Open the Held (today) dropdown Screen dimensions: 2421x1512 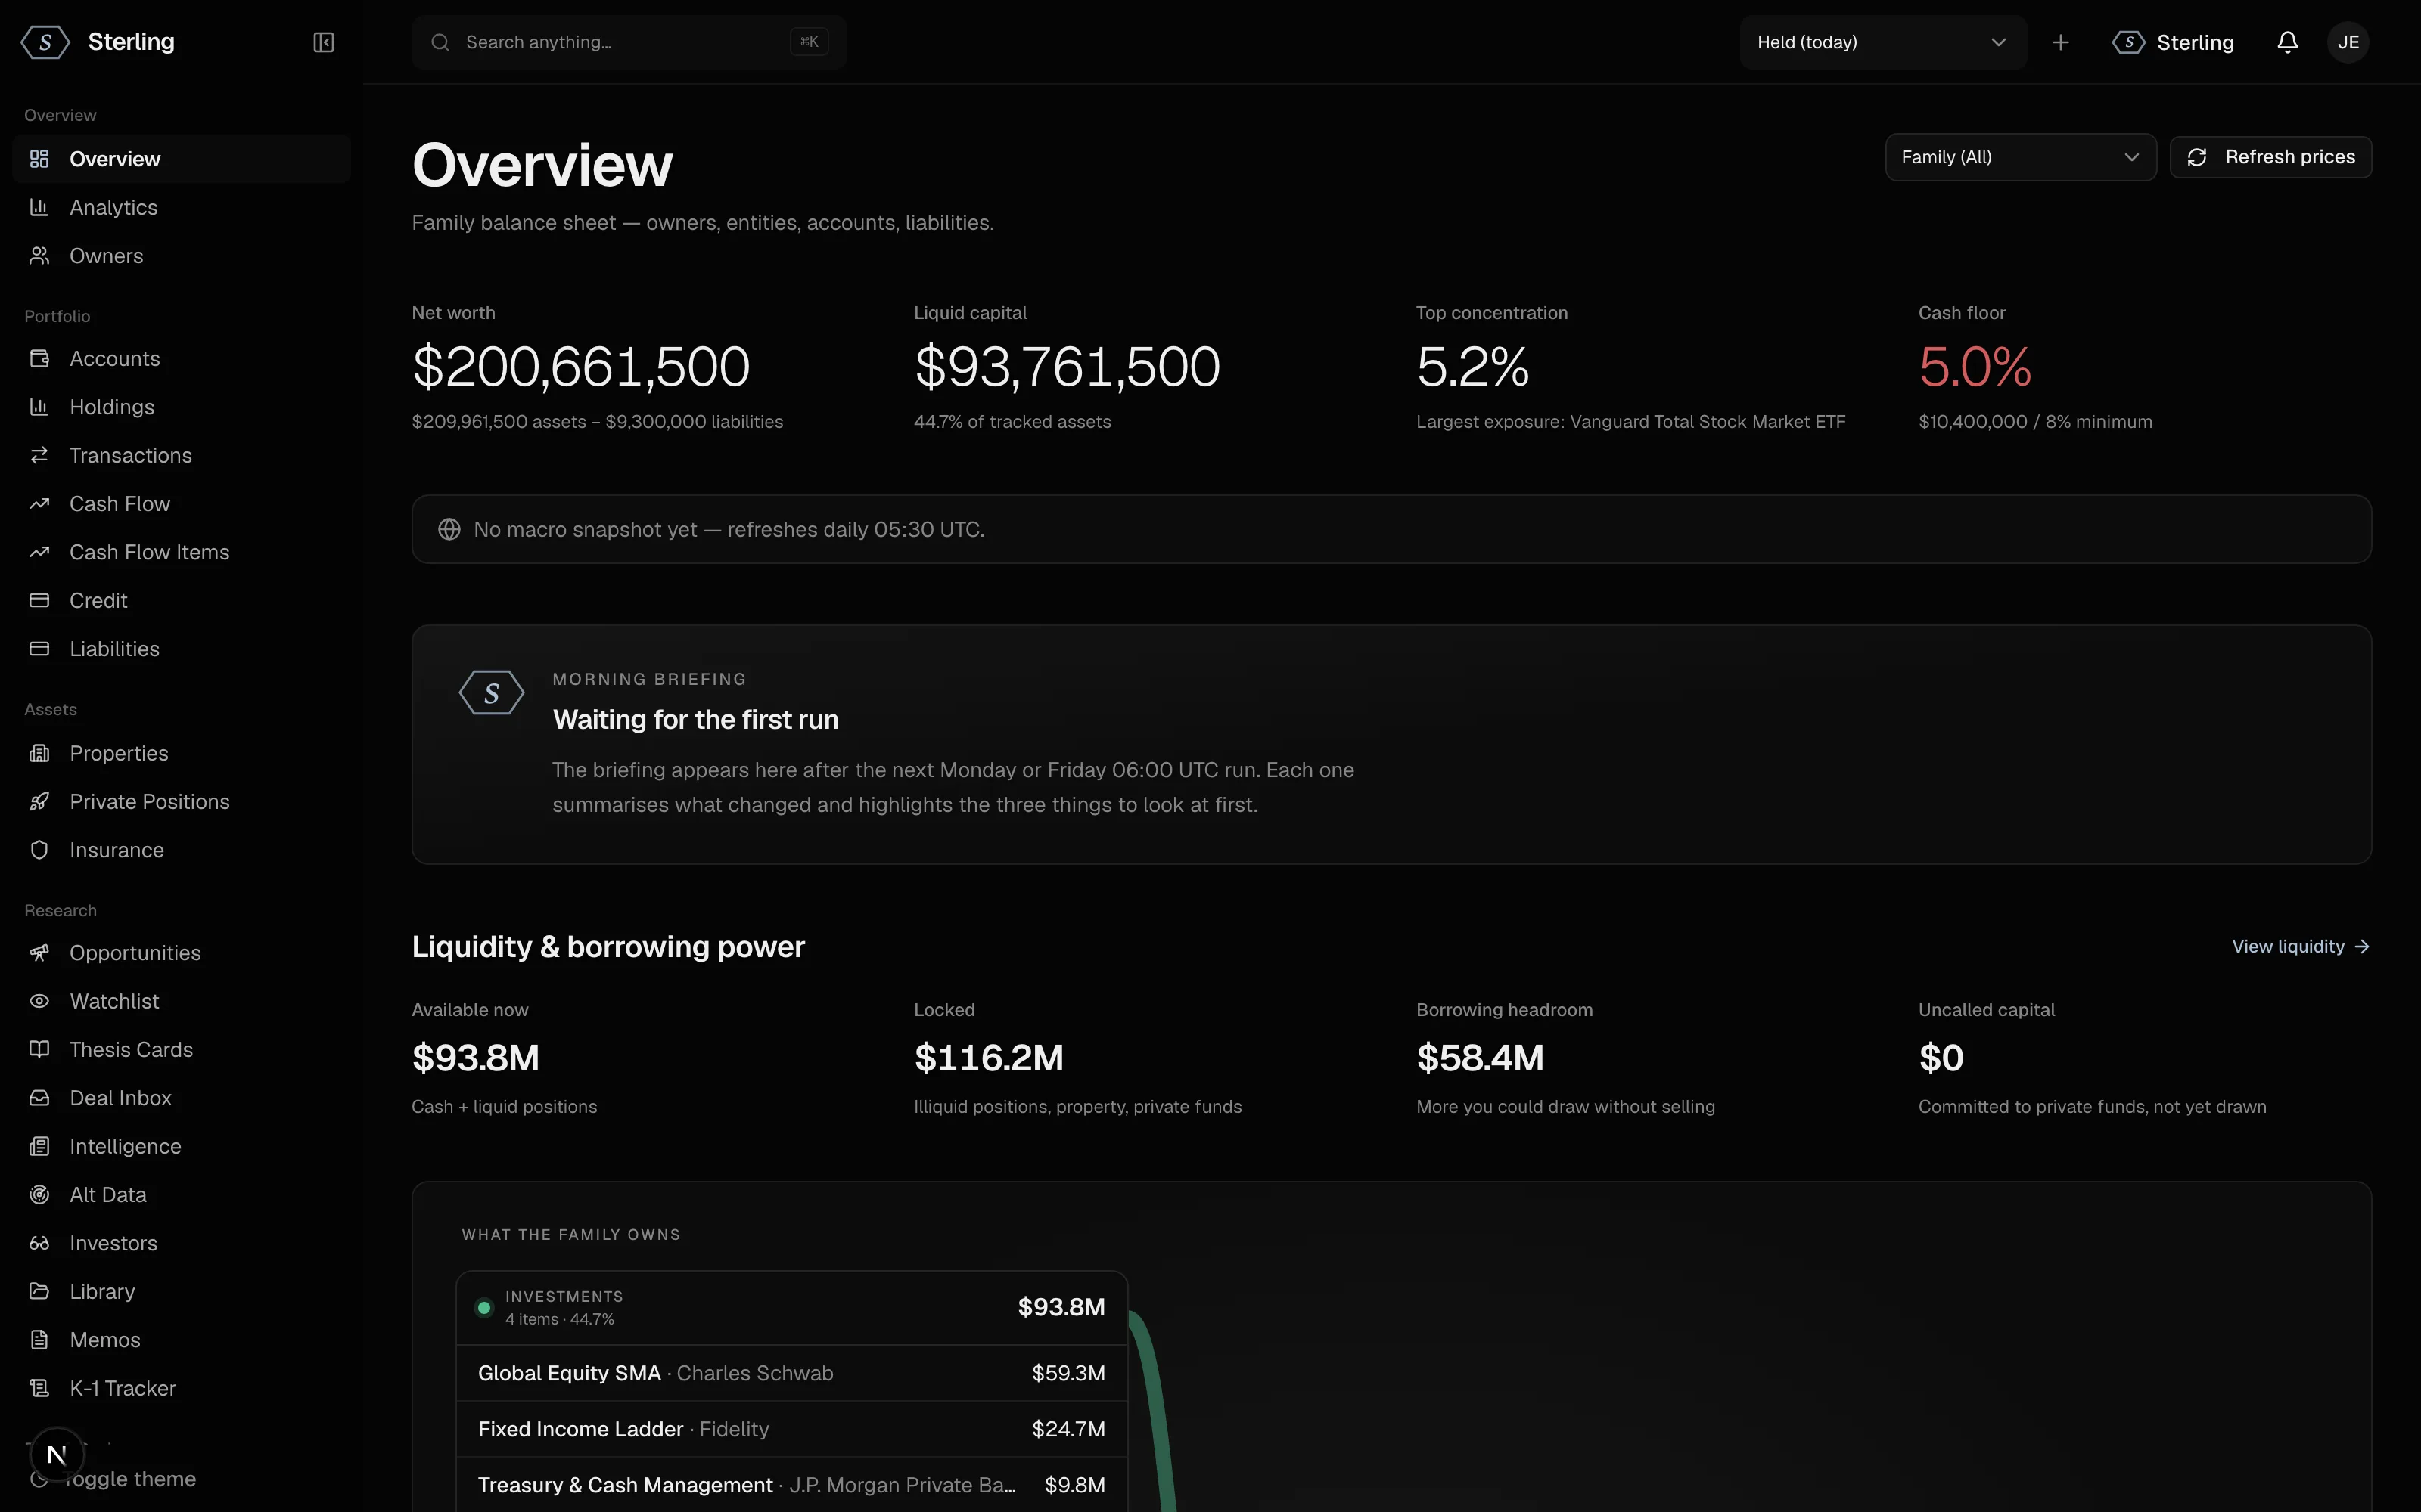coord(1883,42)
